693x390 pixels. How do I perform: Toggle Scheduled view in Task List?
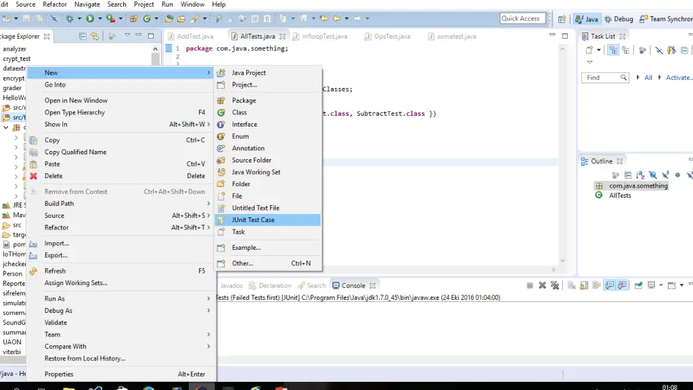pos(626,50)
